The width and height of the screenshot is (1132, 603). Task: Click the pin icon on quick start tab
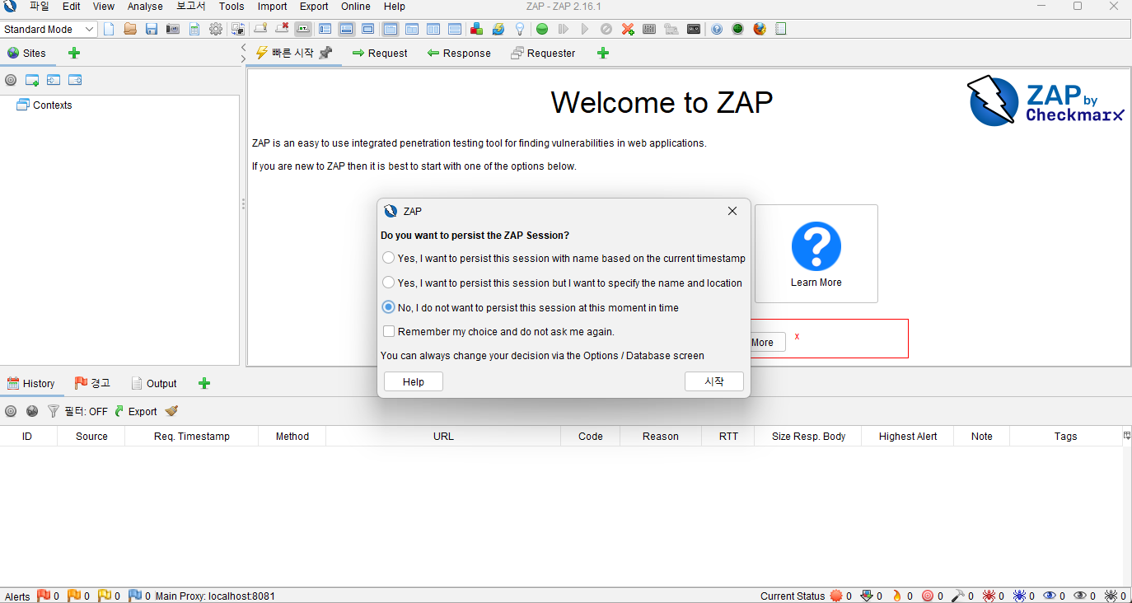[325, 53]
